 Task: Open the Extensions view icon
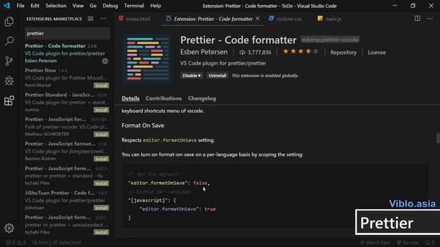click(x=9, y=101)
